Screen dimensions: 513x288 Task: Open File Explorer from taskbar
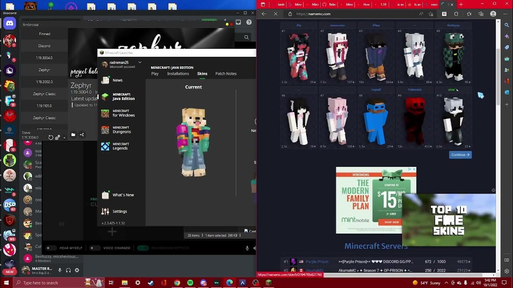tap(125, 283)
